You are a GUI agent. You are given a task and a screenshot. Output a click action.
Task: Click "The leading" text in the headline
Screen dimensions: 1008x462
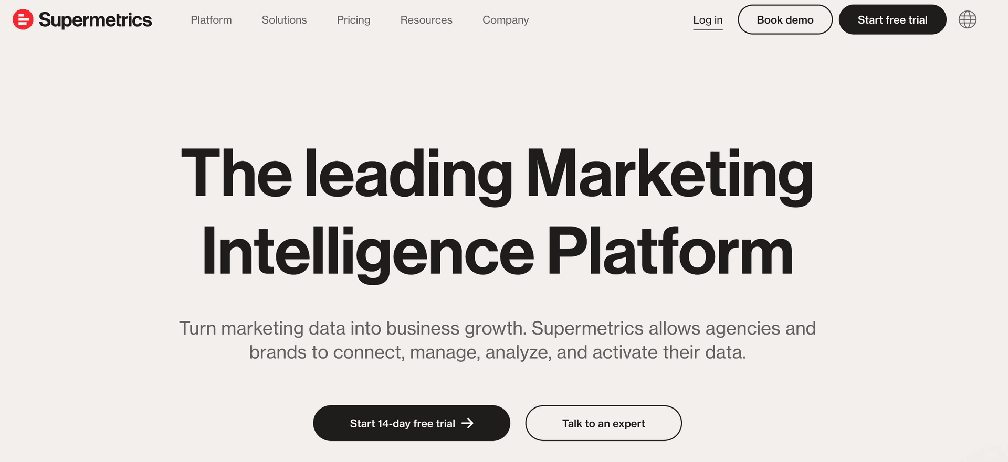point(346,174)
